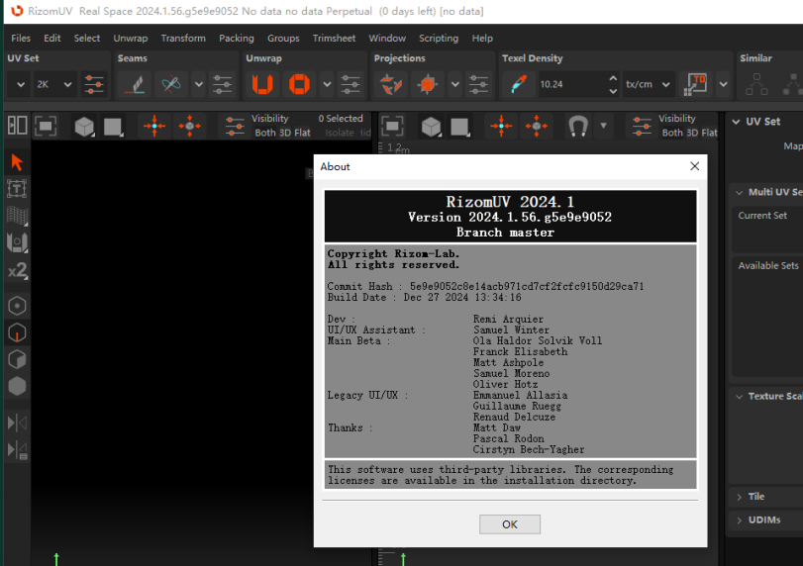Expand the Tile section
Screen dimensions: 803x566
click(739, 497)
